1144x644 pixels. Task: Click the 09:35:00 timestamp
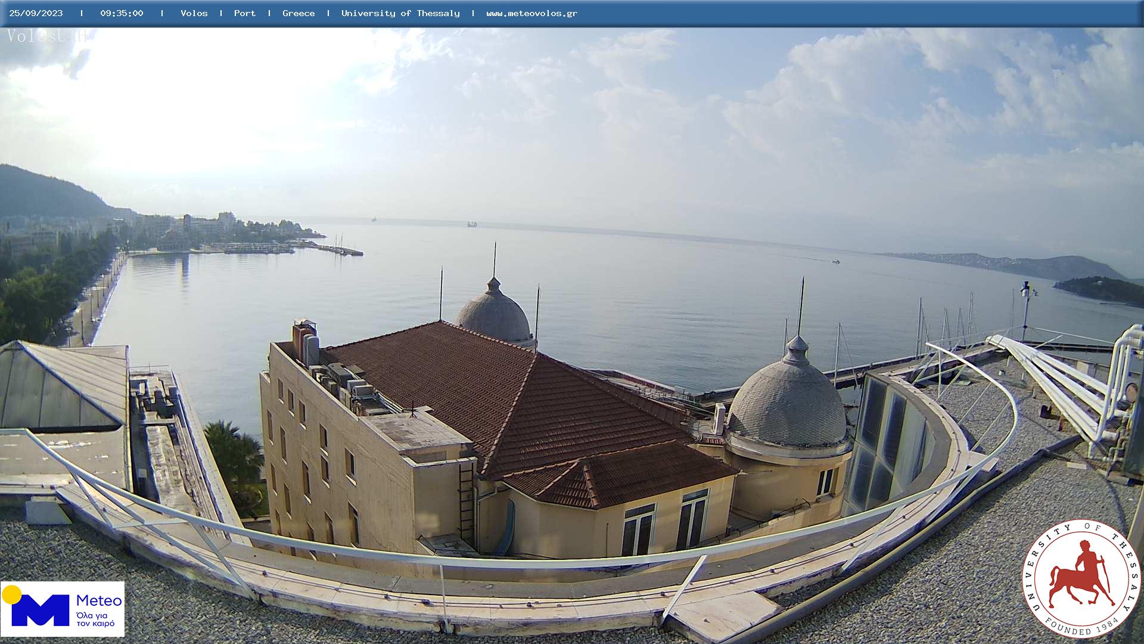pos(122,13)
